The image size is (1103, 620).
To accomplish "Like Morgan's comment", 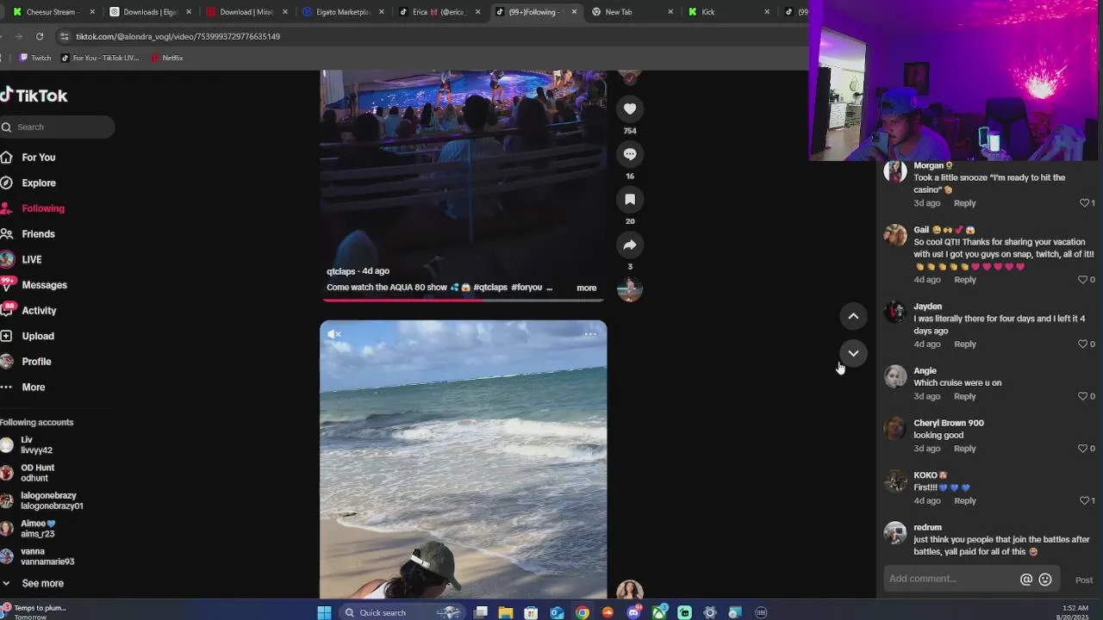I will point(1084,203).
